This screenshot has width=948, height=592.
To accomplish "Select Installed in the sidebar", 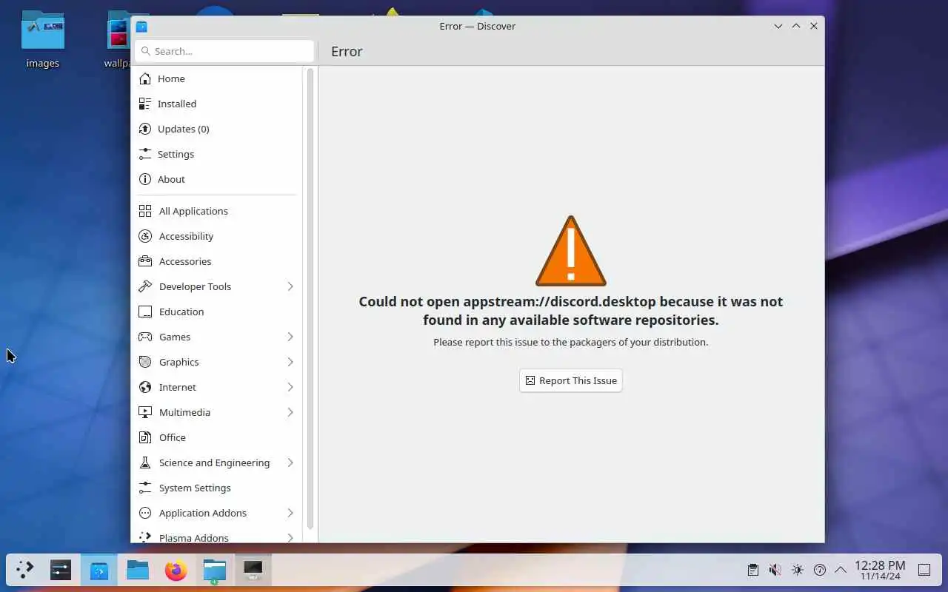I will (x=217, y=104).
